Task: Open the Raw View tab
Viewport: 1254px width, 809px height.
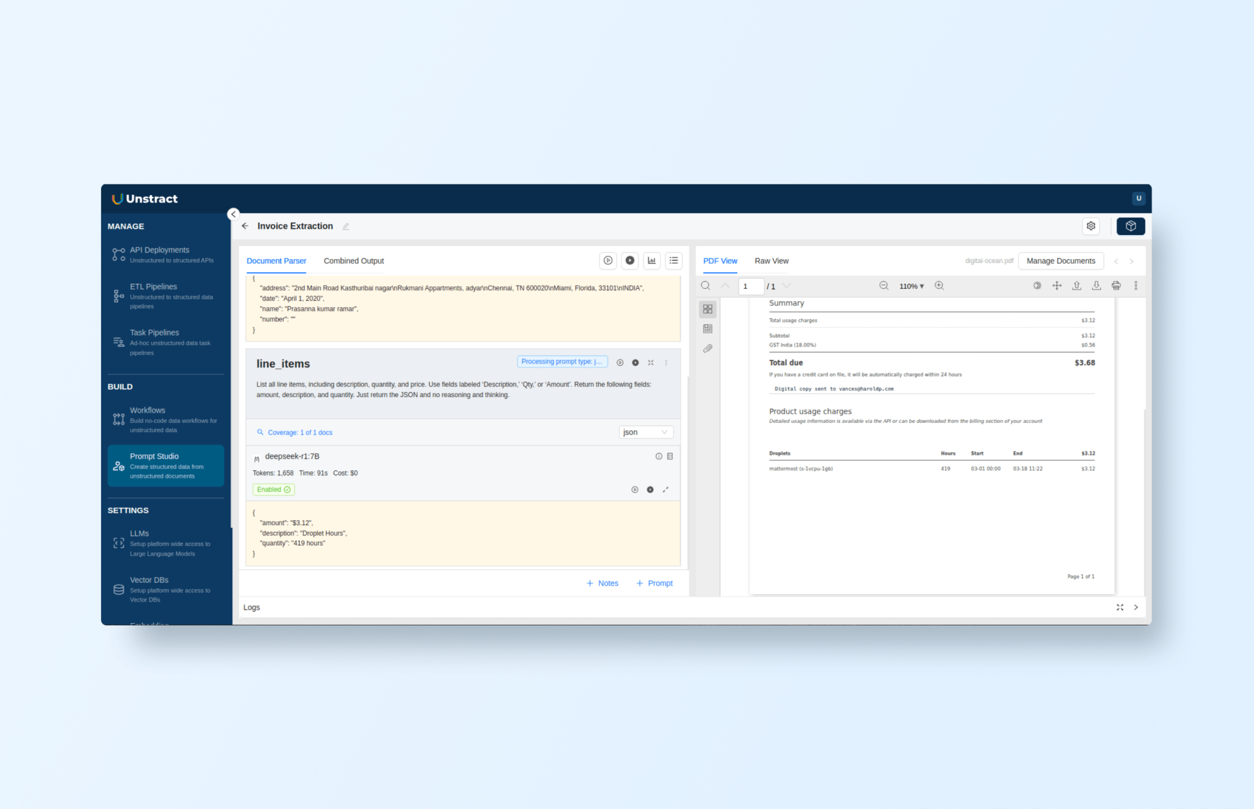Action: pos(771,261)
